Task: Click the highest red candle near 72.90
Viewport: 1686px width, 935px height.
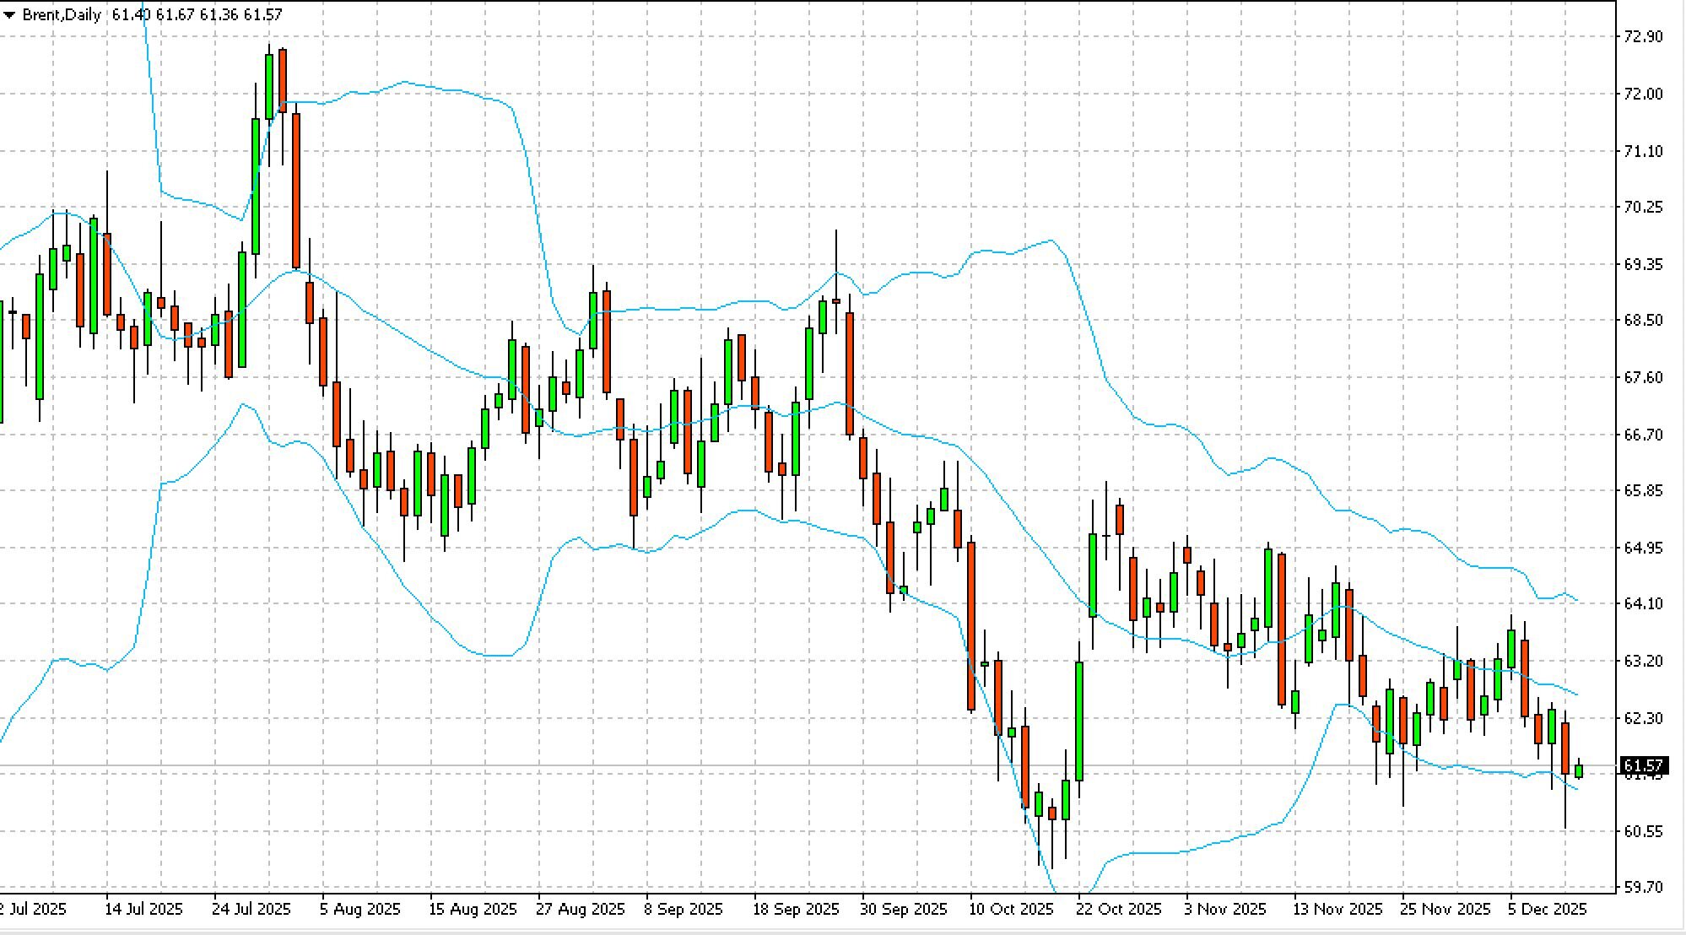Action: (x=283, y=80)
